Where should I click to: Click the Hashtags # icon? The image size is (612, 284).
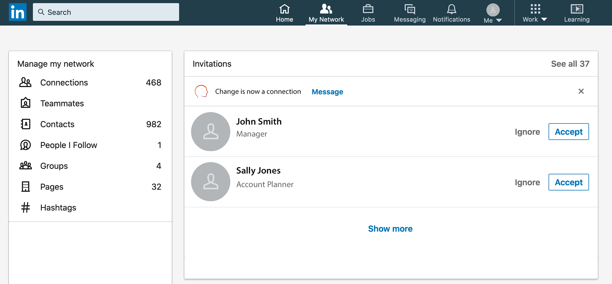click(x=25, y=207)
